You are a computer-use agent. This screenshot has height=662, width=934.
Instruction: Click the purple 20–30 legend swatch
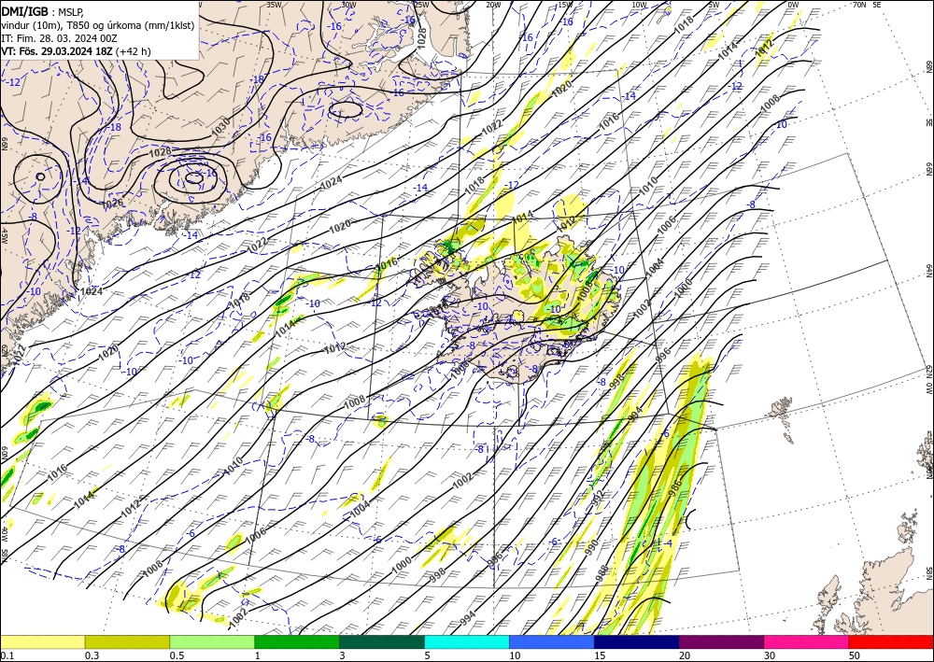721,641
